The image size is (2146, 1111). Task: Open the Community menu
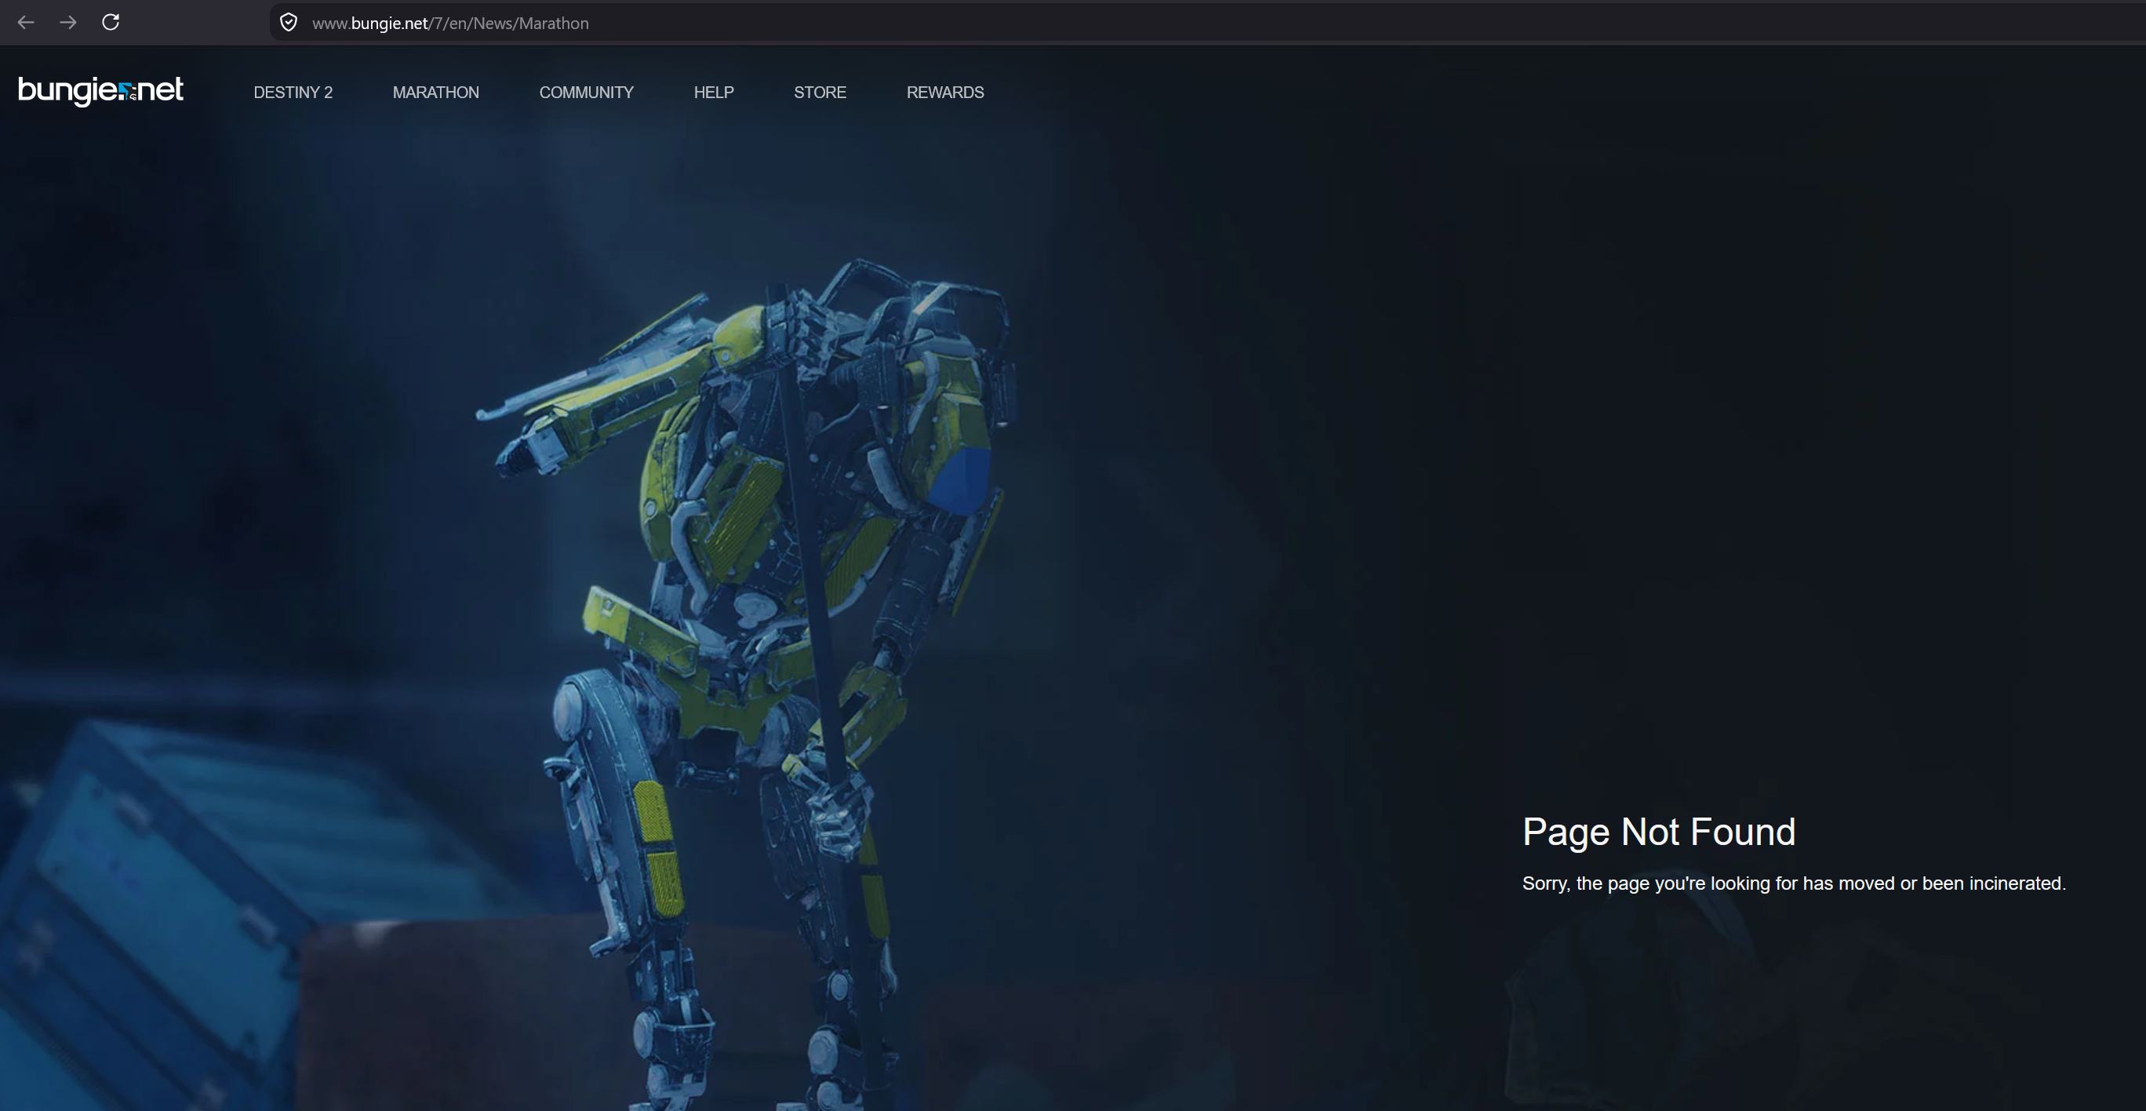click(587, 93)
